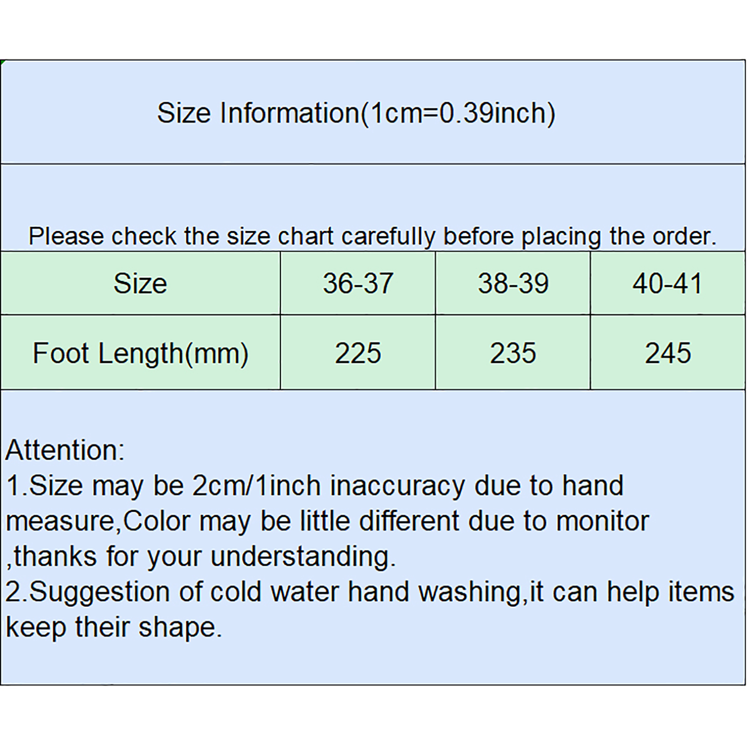The height and width of the screenshot is (747, 747).
Task: Click the 'keep their shape.' line
Action: pos(113,627)
